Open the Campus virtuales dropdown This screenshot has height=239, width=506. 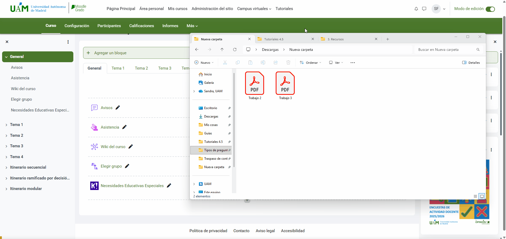pos(254,8)
